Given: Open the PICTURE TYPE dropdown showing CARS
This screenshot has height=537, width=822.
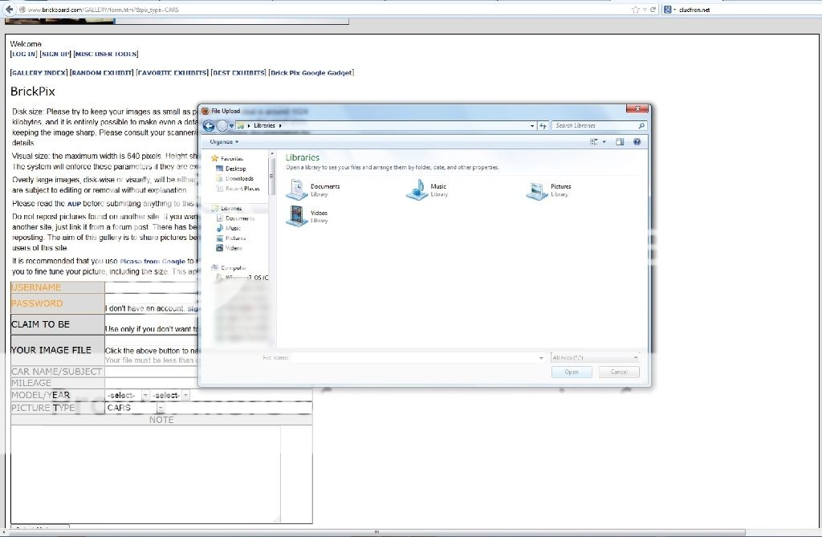Looking at the screenshot, I should 135,408.
